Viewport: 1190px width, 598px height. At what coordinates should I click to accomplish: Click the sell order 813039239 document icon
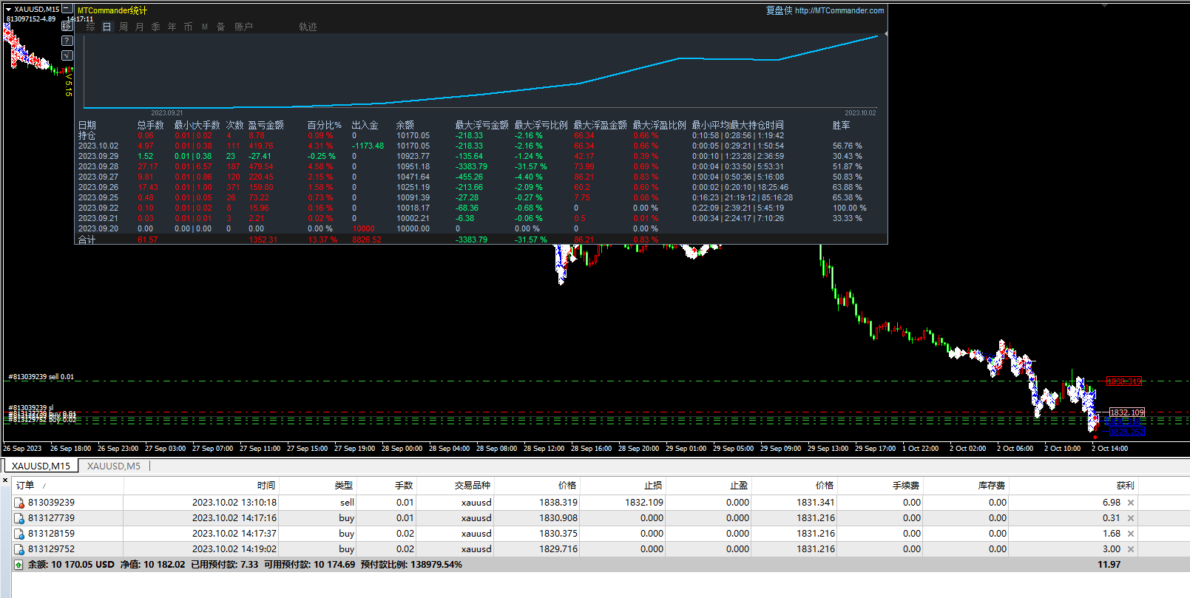[19, 503]
